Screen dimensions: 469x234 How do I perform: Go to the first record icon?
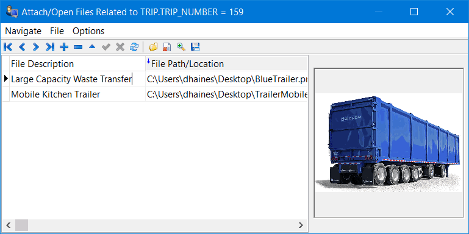point(8,47)
